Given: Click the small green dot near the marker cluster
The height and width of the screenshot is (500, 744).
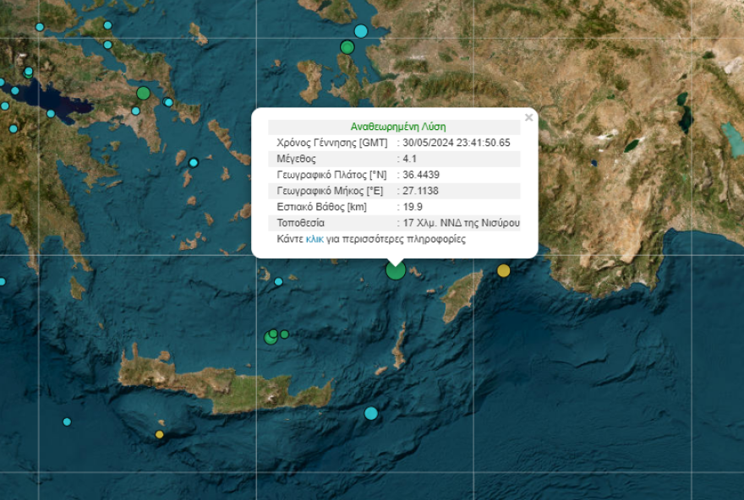Looking at the screenshot, I should click(x=284, y=334).
